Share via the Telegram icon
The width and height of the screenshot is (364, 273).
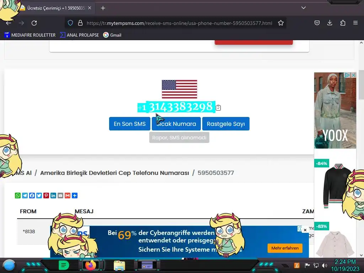(x=25, y=196)
